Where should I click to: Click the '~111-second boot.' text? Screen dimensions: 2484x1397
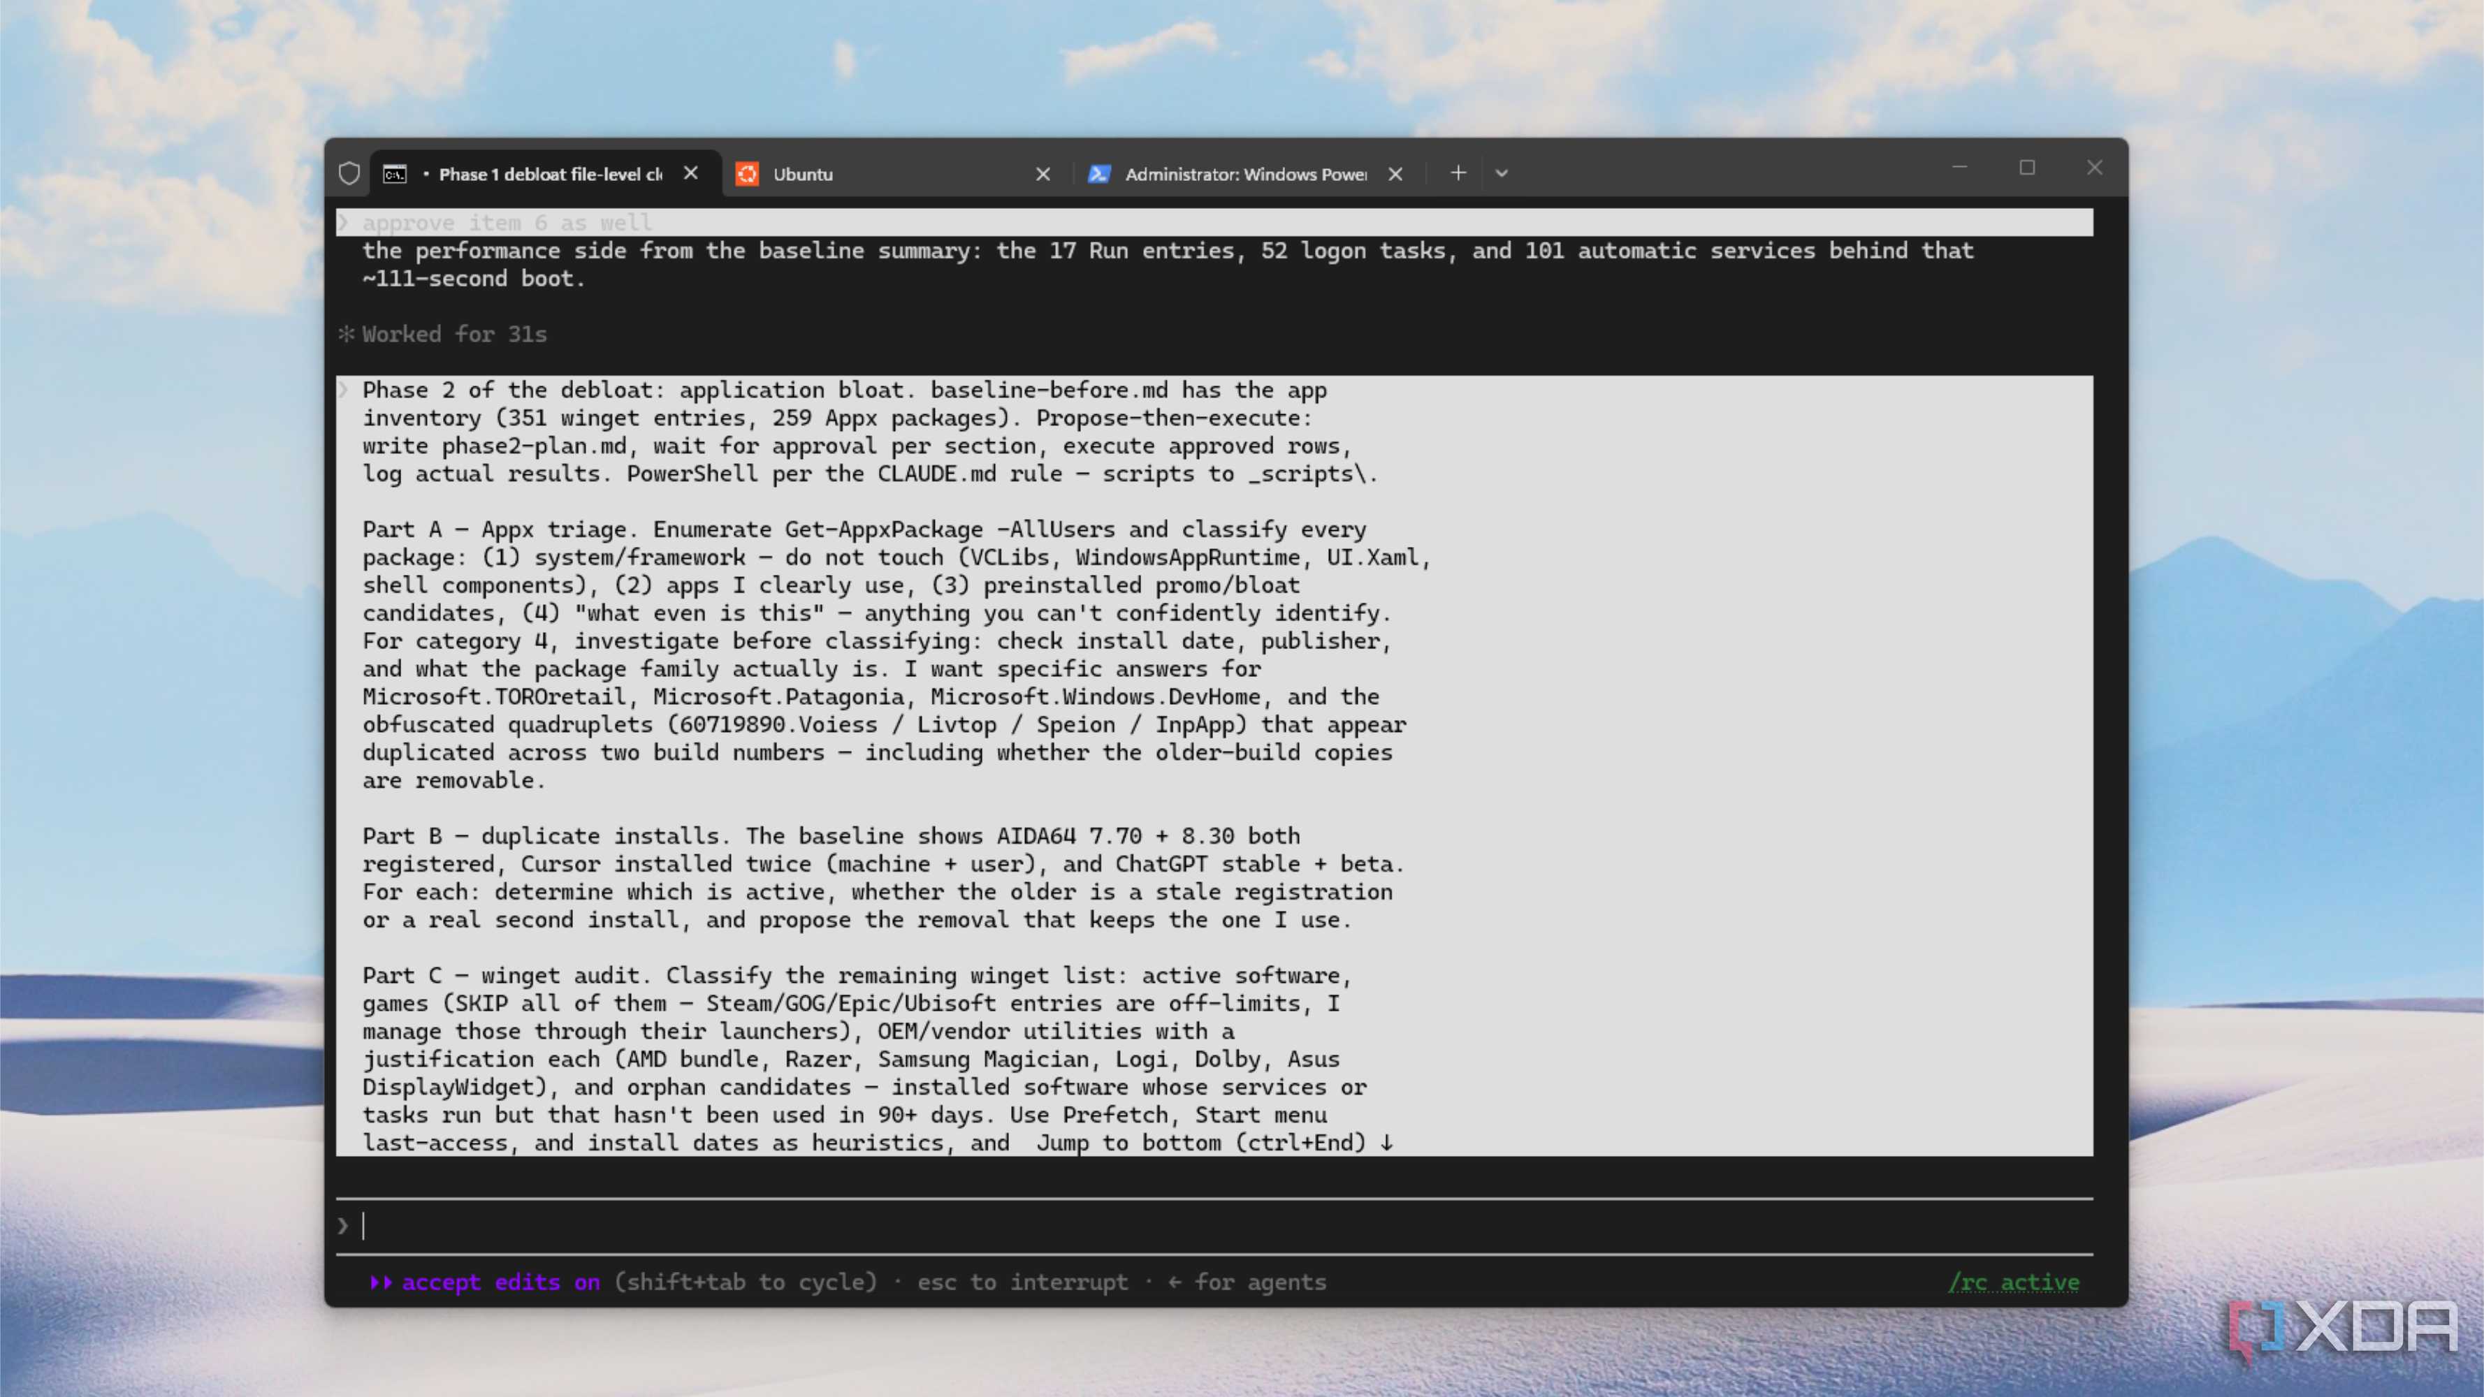474,279
